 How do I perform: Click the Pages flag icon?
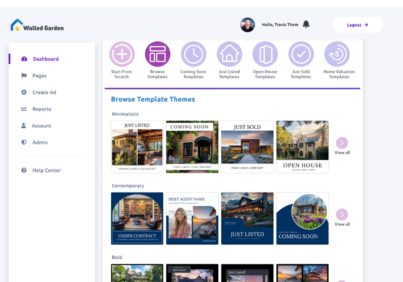[24, 75]
